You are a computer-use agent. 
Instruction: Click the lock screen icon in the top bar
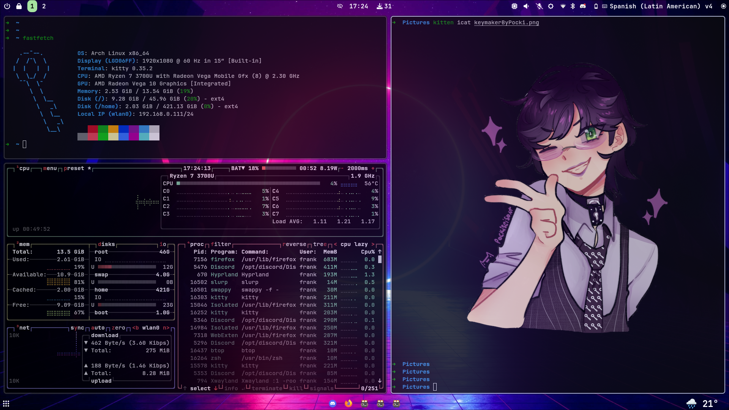click(x=19, y=6)
